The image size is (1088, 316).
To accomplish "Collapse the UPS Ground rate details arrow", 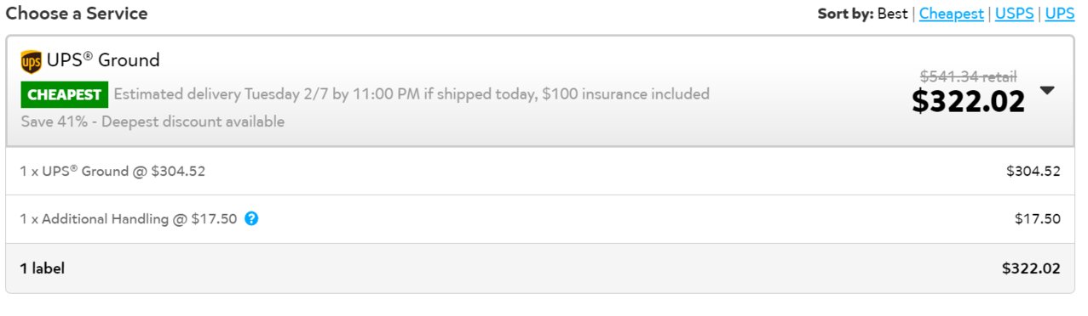I will pos(1047,91).
